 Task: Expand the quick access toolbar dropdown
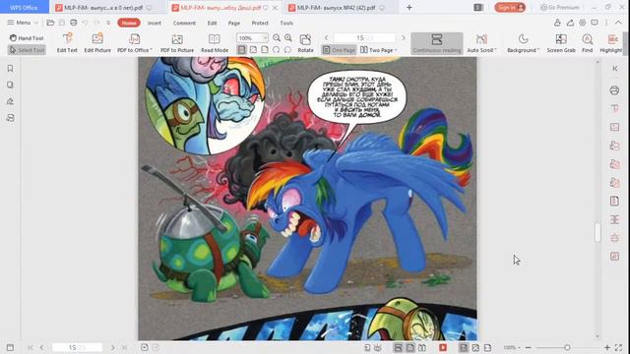click(108, 23)
